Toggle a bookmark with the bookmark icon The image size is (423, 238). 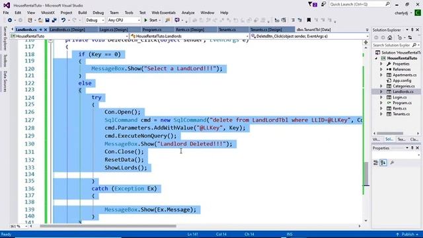[x=309, y=20]
